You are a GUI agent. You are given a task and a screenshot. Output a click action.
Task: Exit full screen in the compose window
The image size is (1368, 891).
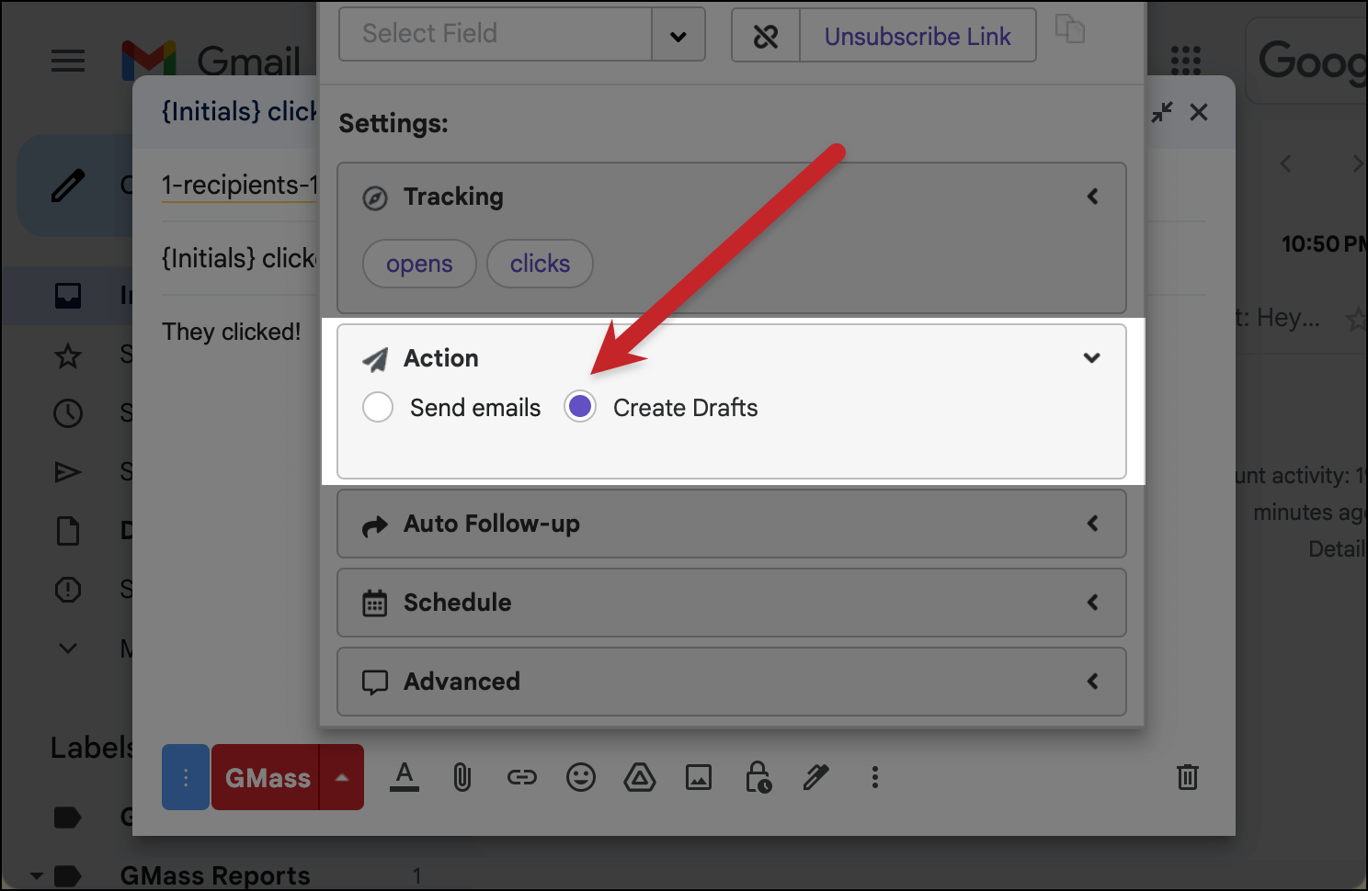[1162, 112]
